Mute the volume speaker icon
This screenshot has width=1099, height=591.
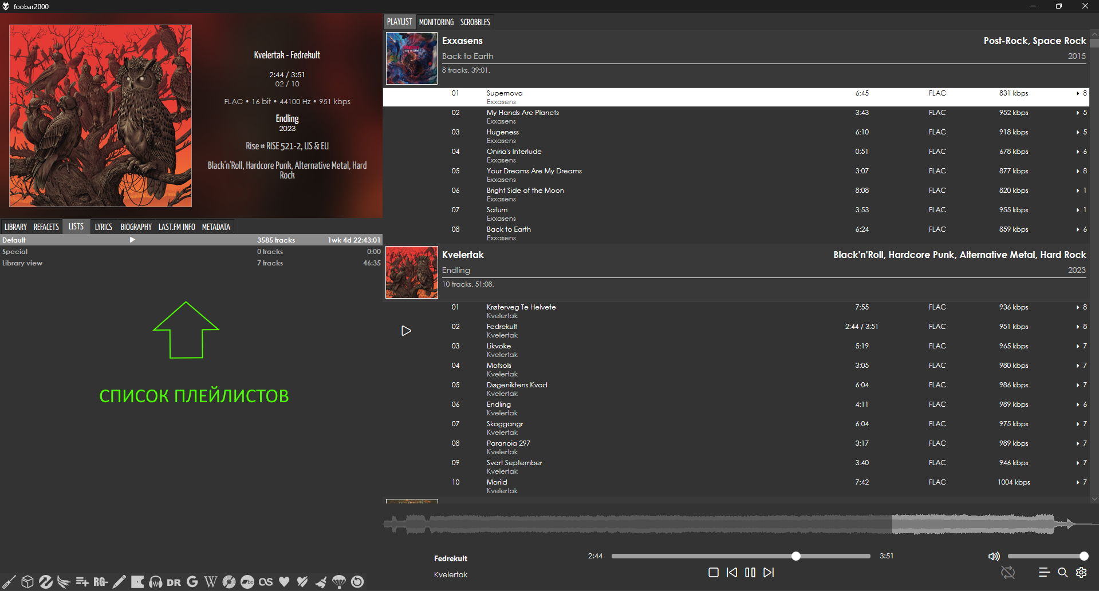click(x=994, y=556)
